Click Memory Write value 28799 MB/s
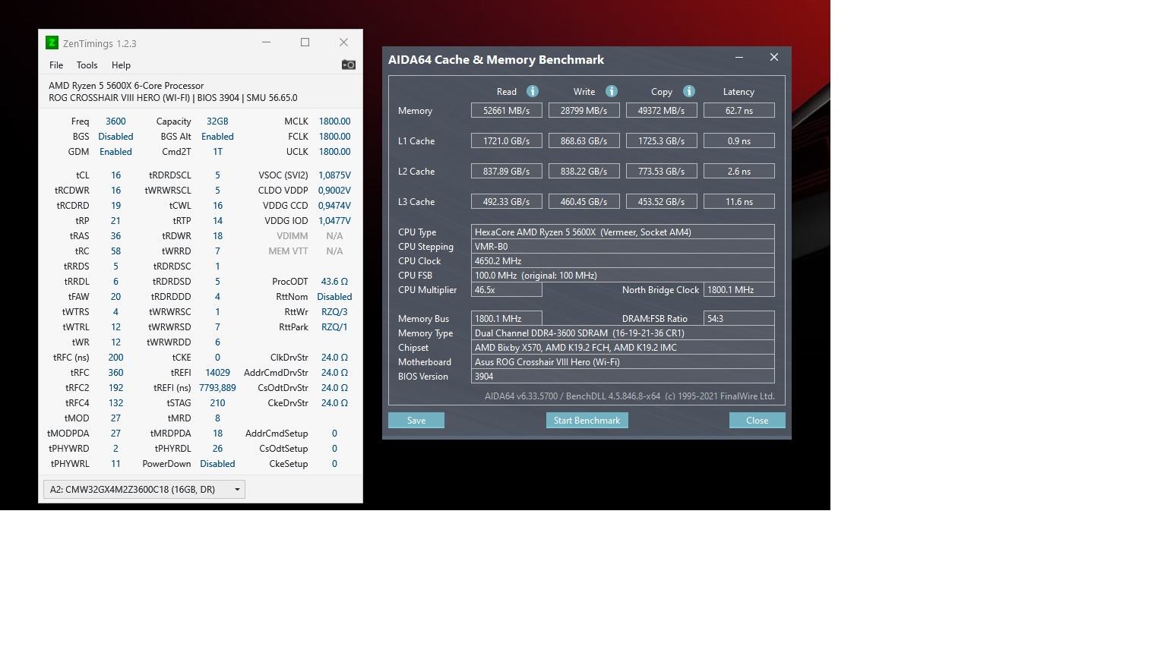Image resolution: width=1167 pixels, height=656 pixels. click(x=583, y=111)
